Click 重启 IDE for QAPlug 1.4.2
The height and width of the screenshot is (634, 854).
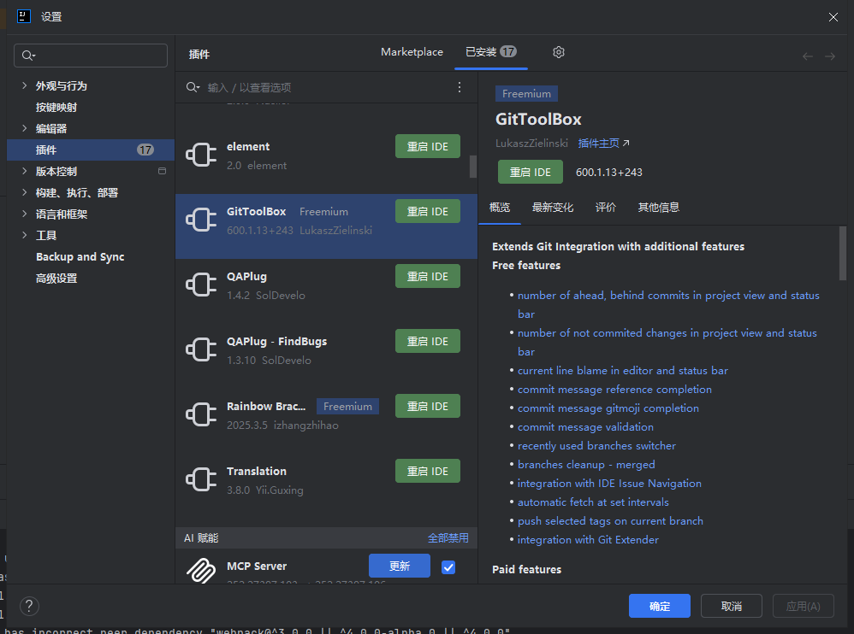428,276
